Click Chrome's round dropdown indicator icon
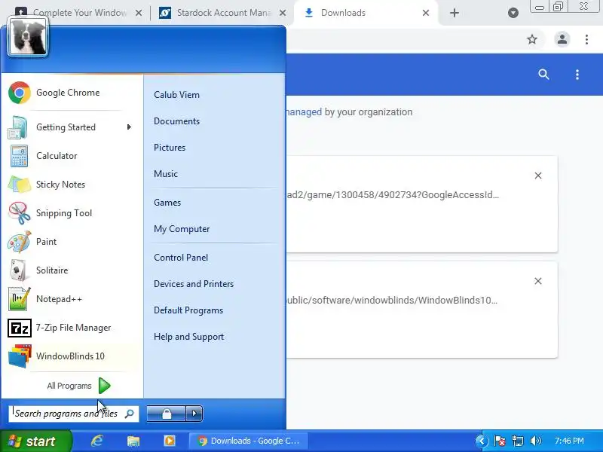 coord(513,13)
